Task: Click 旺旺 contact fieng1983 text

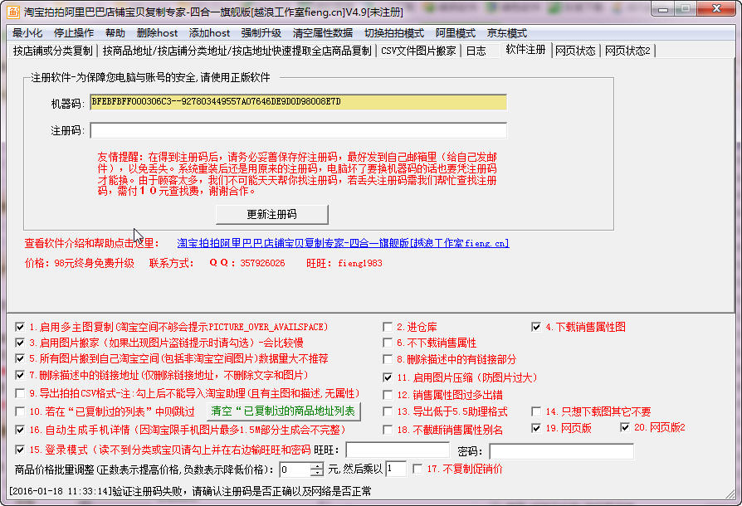Action: (360, 264)
